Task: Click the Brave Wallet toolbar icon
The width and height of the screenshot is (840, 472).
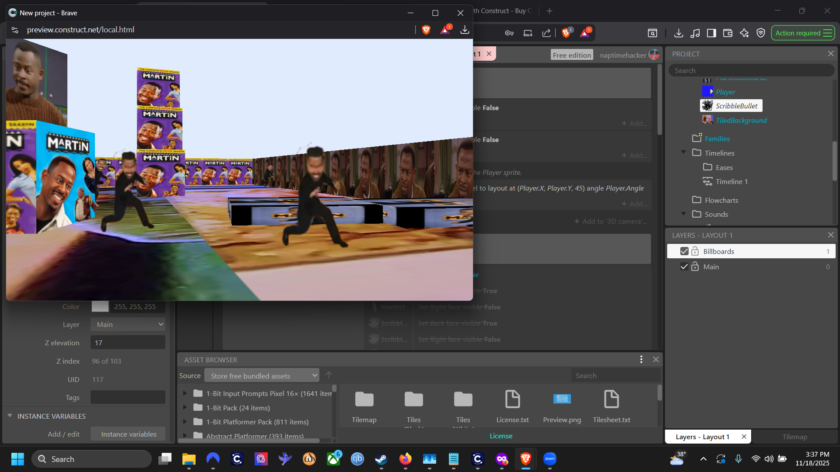Action: (728, 33)
